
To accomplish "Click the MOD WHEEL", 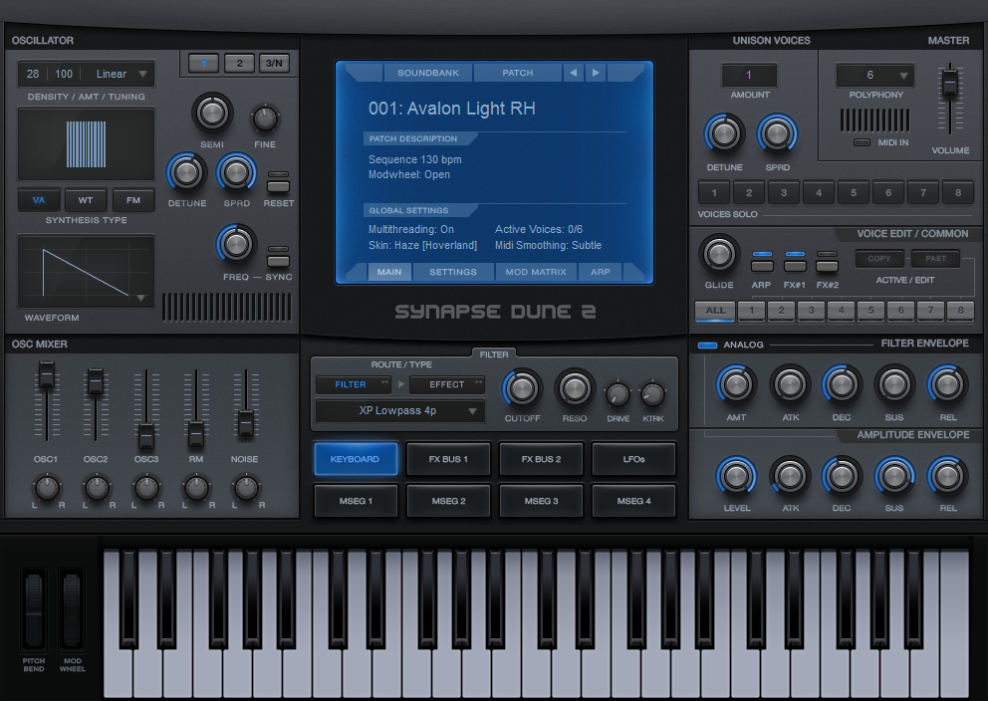I will (72, 611).
